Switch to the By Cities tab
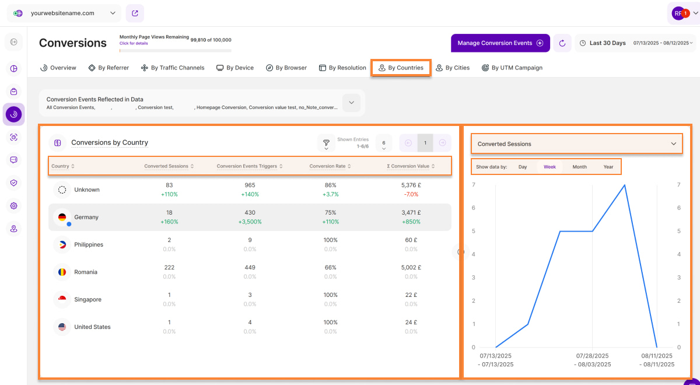Viewport: 700px width, 385px height. tap(453, 68)
